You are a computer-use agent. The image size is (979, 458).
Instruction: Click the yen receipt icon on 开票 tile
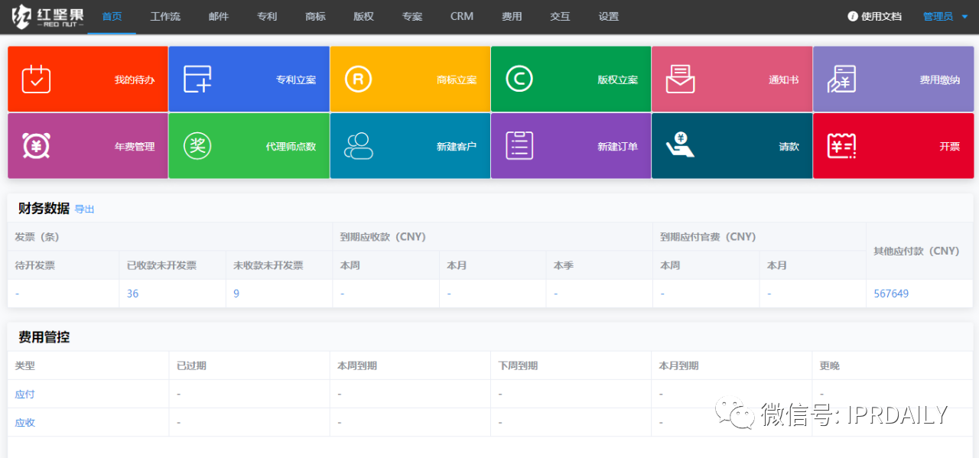tap(841, 145)
